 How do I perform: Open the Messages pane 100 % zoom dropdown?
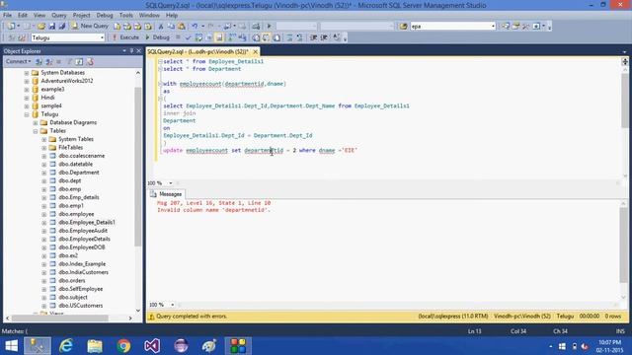(172, 305)
